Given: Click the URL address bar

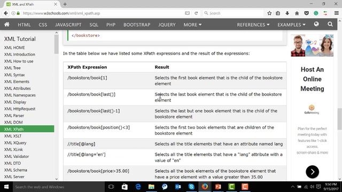Looking at the screenshot, I should (103, 13).
